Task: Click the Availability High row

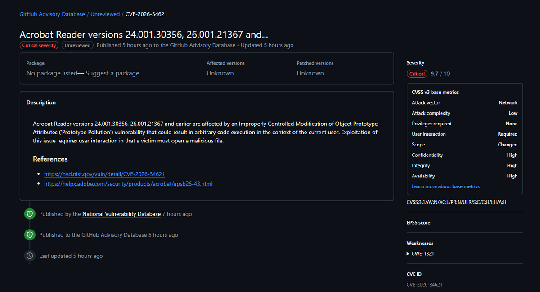Action: point(465,176)
